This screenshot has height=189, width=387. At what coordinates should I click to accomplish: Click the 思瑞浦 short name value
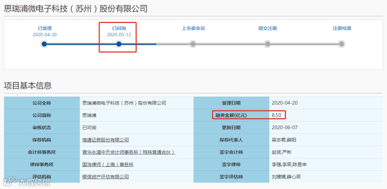pyautogui.click(x=89, y=115)
